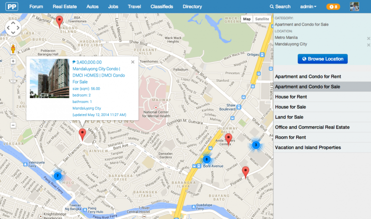The width and height of the screenshot is (371, 219).
Task: Click the Browse Location button
Action: (x=323, y=59)
